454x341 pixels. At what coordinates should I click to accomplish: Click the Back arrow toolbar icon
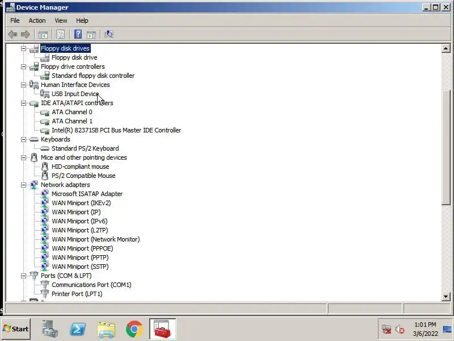point(12,35)
